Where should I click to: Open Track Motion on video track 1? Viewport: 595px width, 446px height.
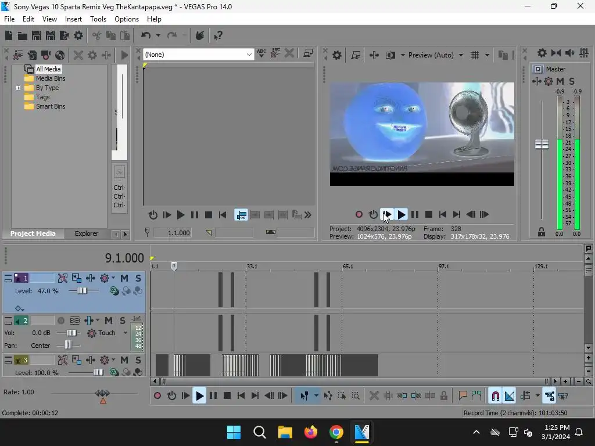[76, 278]
